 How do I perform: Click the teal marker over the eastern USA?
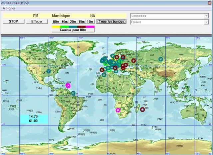[x=49, y=71]
